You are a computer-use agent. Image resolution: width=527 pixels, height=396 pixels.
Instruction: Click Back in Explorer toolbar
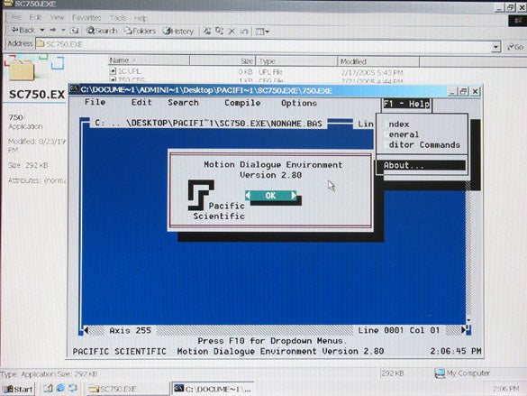pyautogui.click(x=23, y=30)
